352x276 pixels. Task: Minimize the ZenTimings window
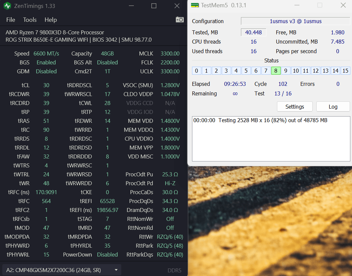pyautogui.click(x=131, y=6)
